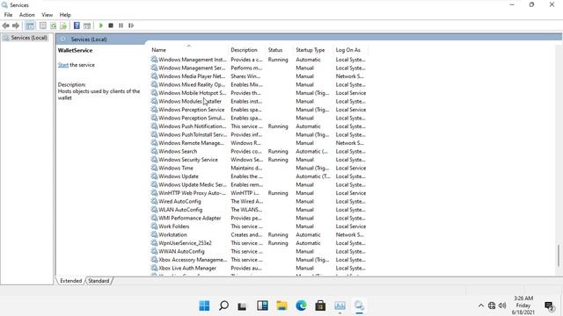Viewport: 563px width, 316px height.
Task: Open the Action menu
Action: (27, 15)
